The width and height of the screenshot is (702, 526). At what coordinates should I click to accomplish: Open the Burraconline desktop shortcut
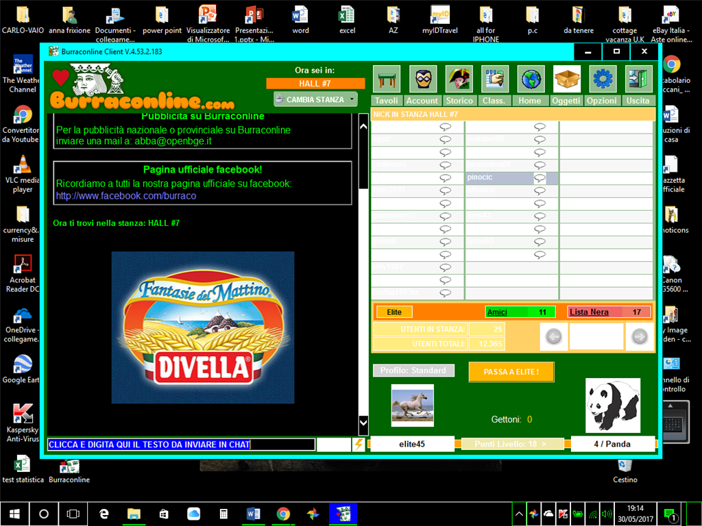(69, 471)
